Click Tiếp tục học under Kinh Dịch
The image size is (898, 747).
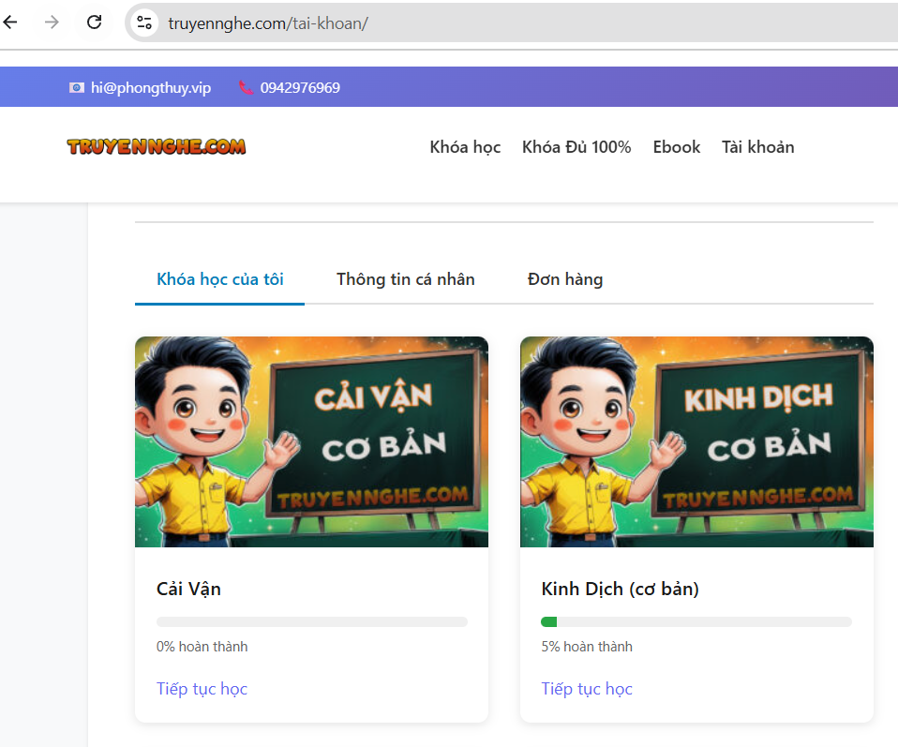587,689
